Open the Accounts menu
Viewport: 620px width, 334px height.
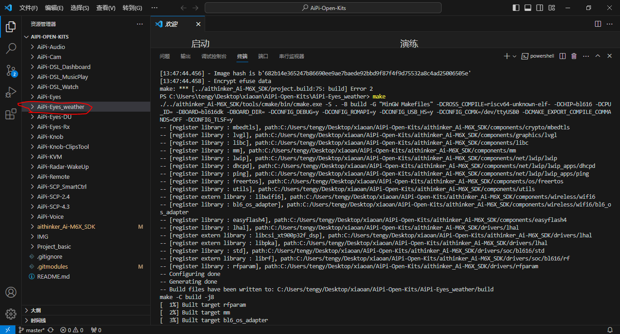click(11, 292)
